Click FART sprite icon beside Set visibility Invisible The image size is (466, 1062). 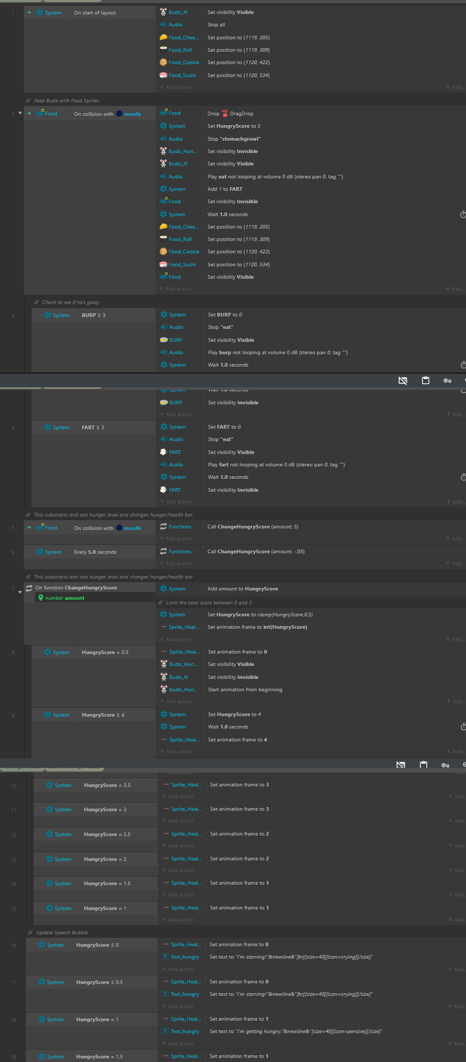click(164, 490)
